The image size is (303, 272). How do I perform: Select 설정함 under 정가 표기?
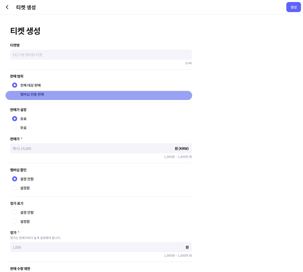click(15, 221)
